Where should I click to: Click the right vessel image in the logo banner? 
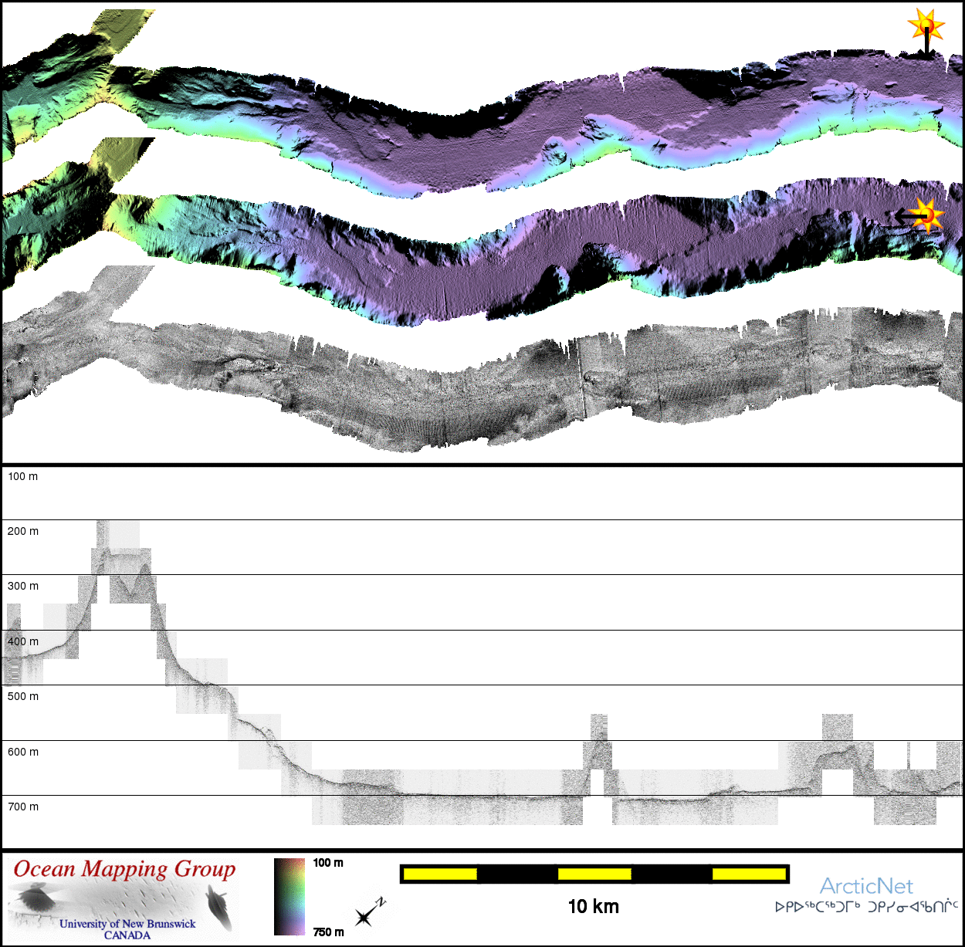(x=218, y=908)
